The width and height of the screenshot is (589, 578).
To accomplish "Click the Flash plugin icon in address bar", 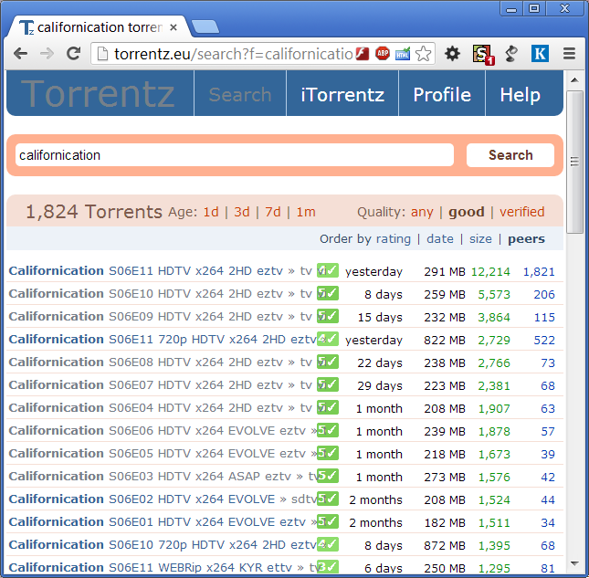I will [363, 54].
